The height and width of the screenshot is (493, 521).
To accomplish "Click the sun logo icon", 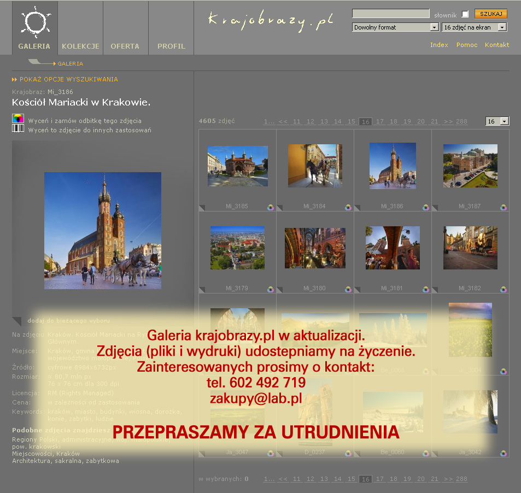I will tap(35, 21).
